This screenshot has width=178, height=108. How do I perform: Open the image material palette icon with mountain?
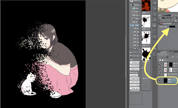[x=155, y=37]
